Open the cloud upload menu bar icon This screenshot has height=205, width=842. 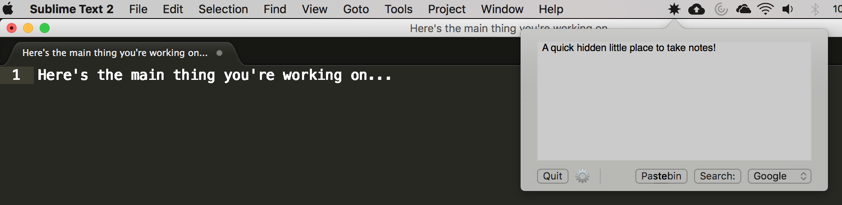click(x=697, y=9)
